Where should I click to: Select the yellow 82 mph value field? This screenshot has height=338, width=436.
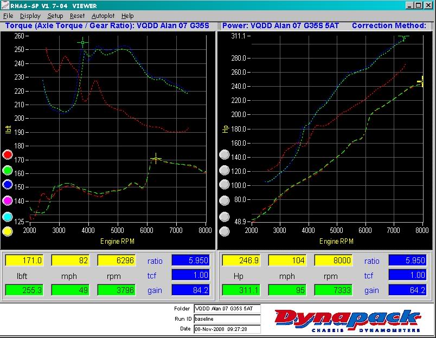(70, 260)
